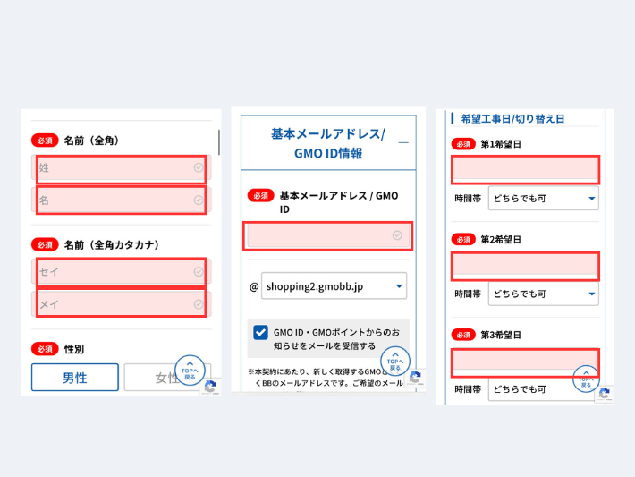Click reCAPTCHA badge in middle panel
The width and height of the screenshot is (635, 477).
point(416,378)
